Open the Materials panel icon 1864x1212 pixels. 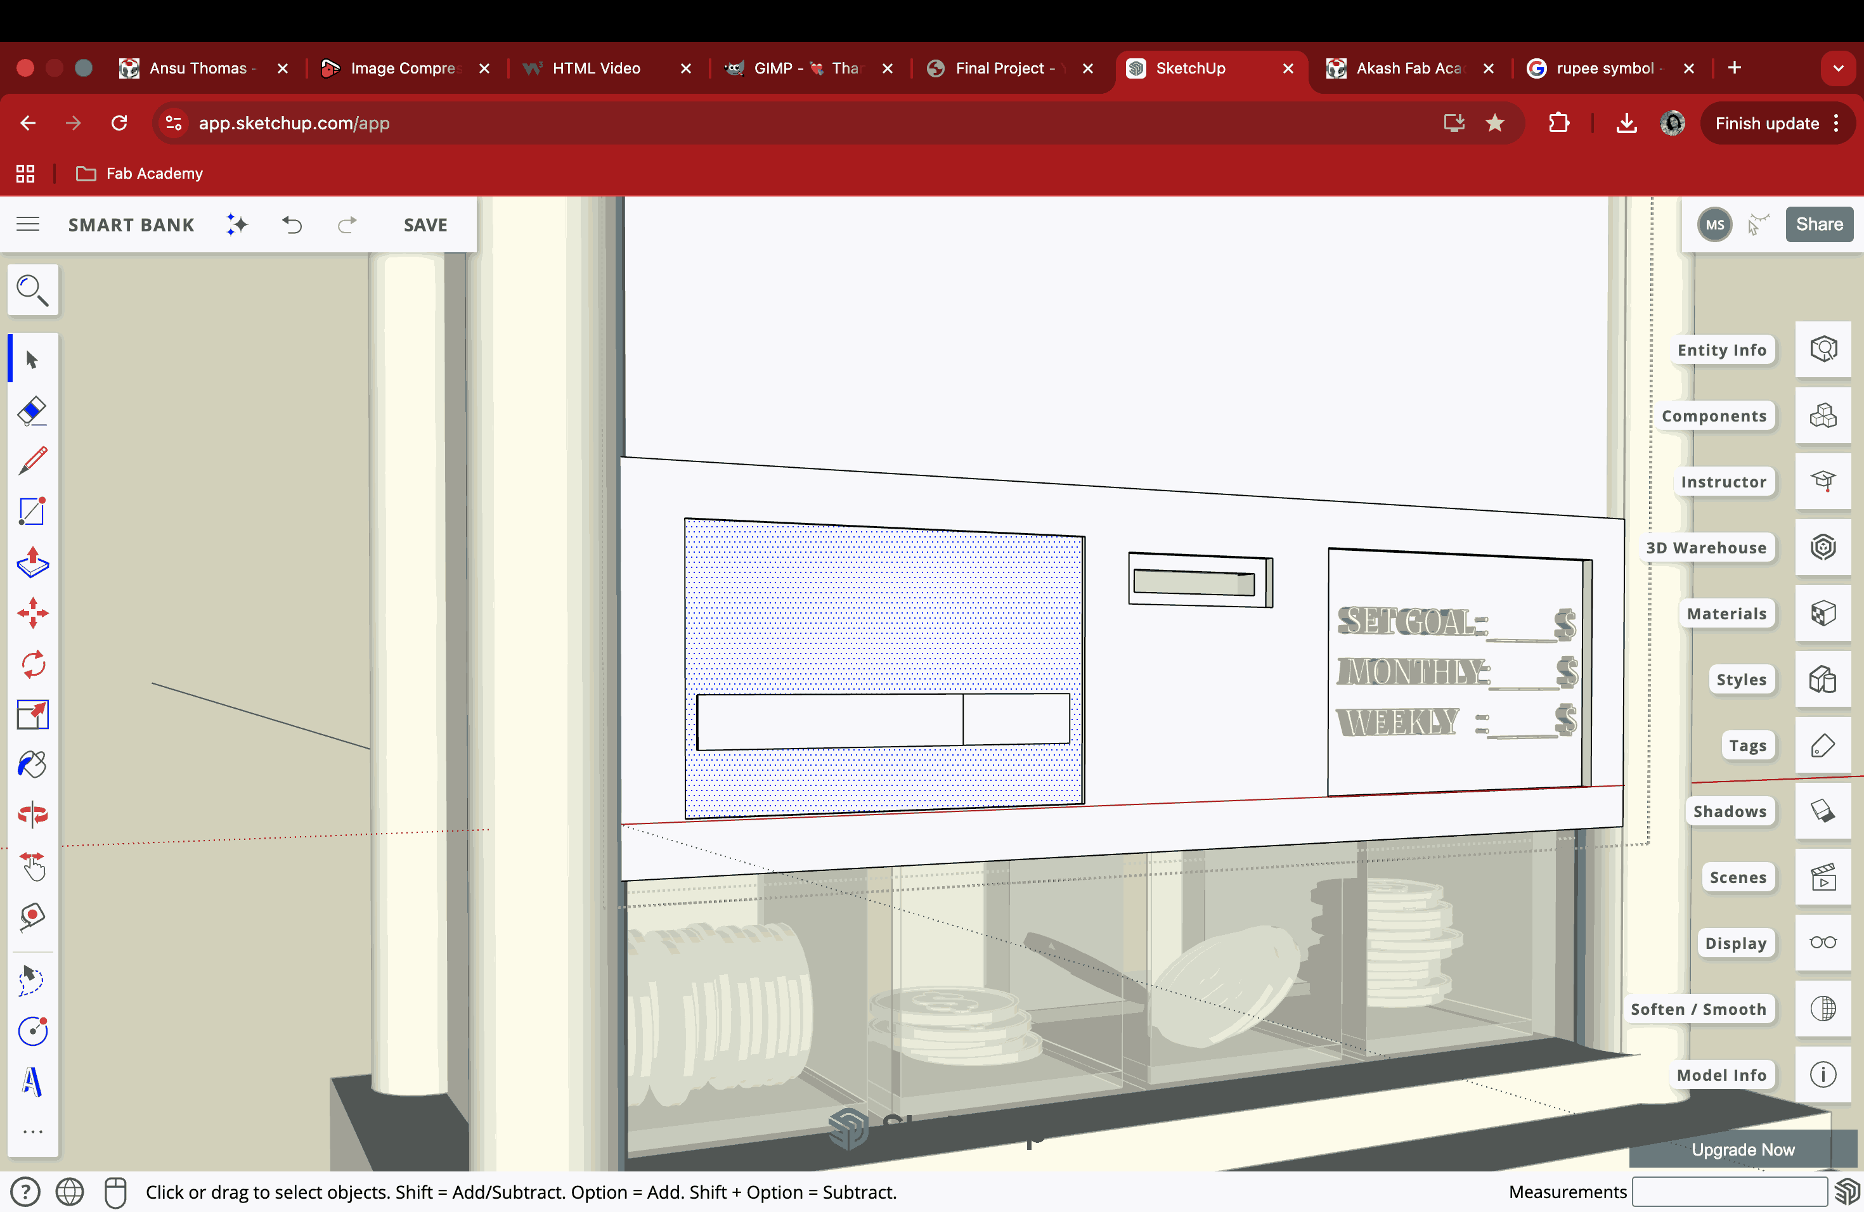(1823, 613)
